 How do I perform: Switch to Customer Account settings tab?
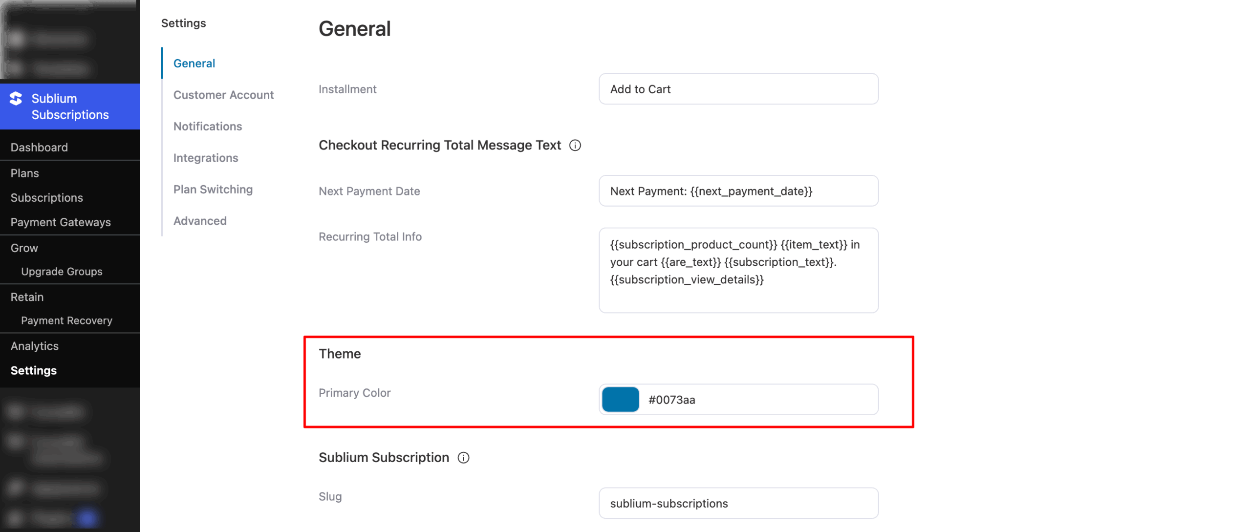pos(223,95)
